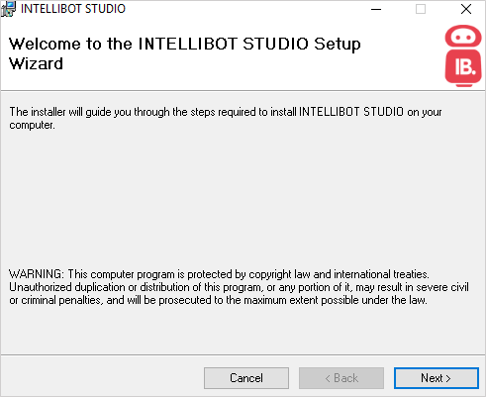
Task: Proceed with the Next button
Action: (x=437, y=378)
